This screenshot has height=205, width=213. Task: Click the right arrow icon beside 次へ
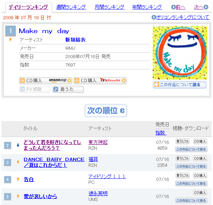pos(206,7)
